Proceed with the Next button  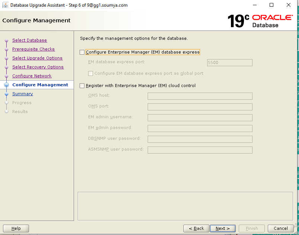[x=222, y=228]
